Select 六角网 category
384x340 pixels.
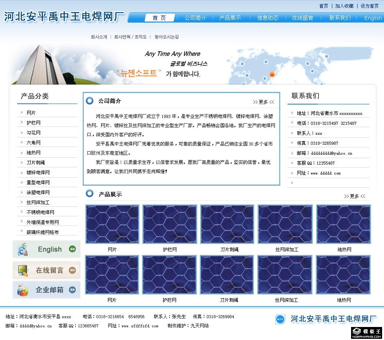coord(34,142)
